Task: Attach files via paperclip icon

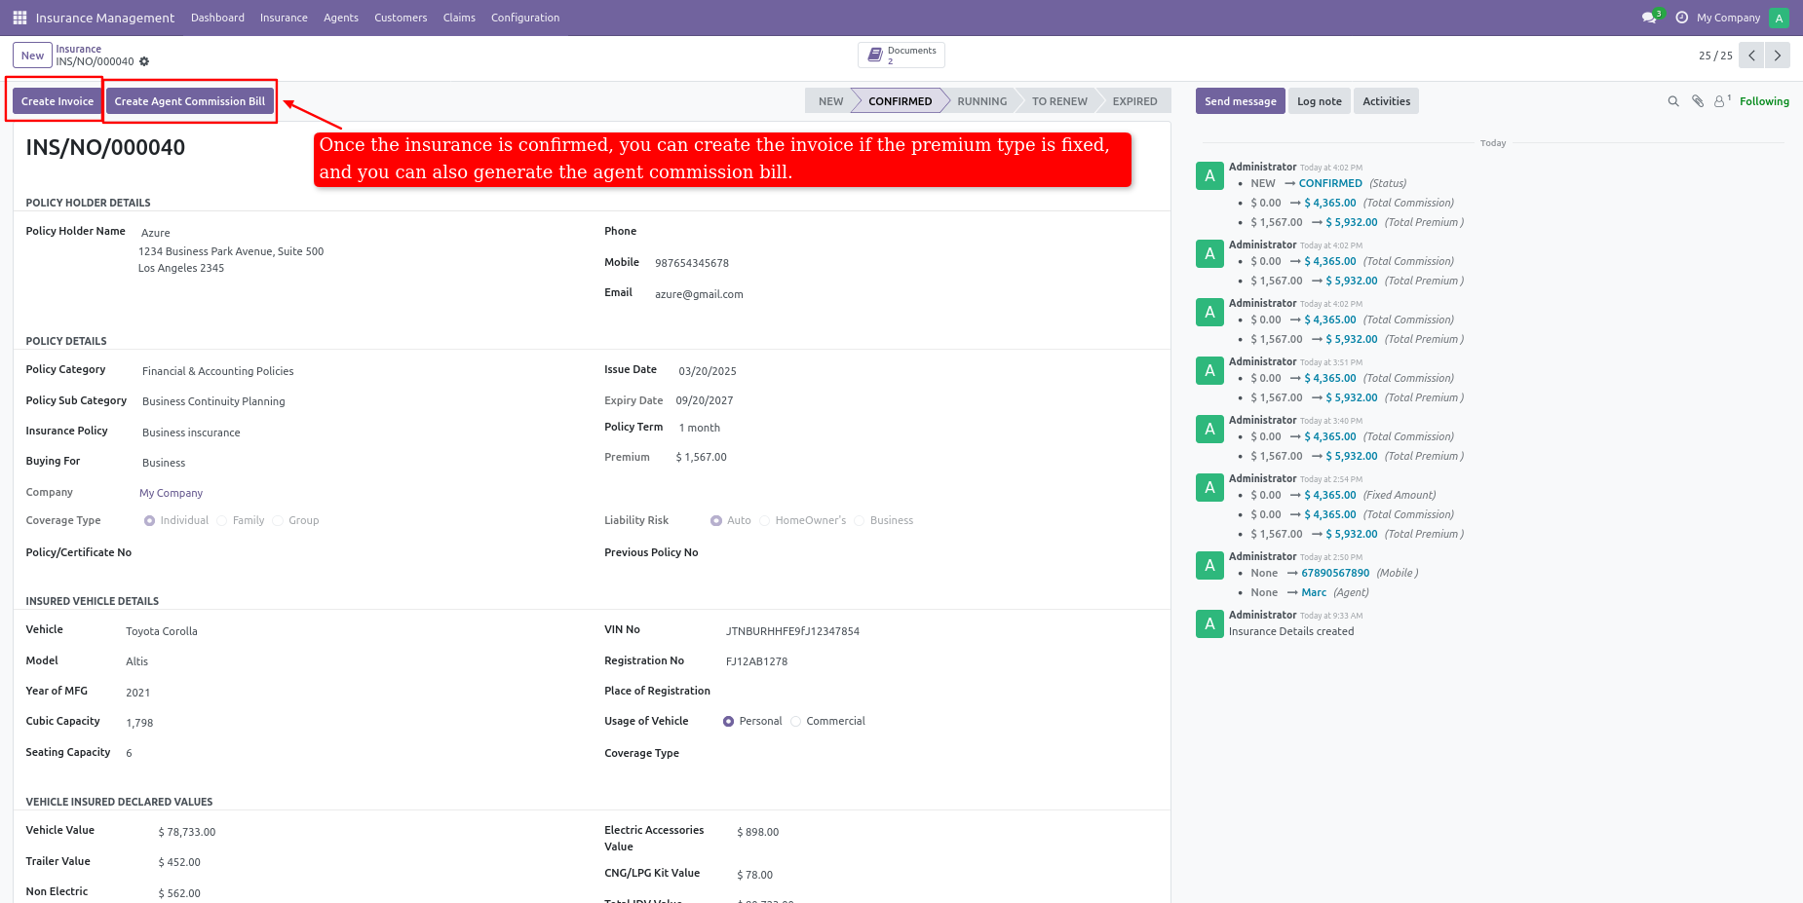Action: tap(1698, 101)
